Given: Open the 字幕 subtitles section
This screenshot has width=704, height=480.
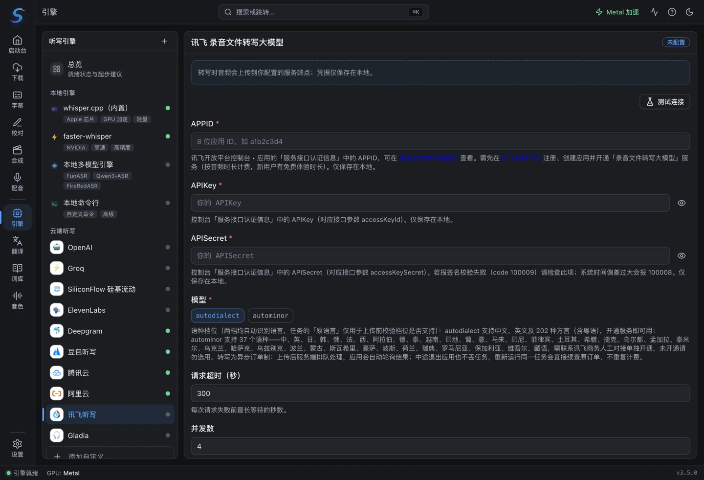Looking at the screenshot, I should tap(17, 99).
